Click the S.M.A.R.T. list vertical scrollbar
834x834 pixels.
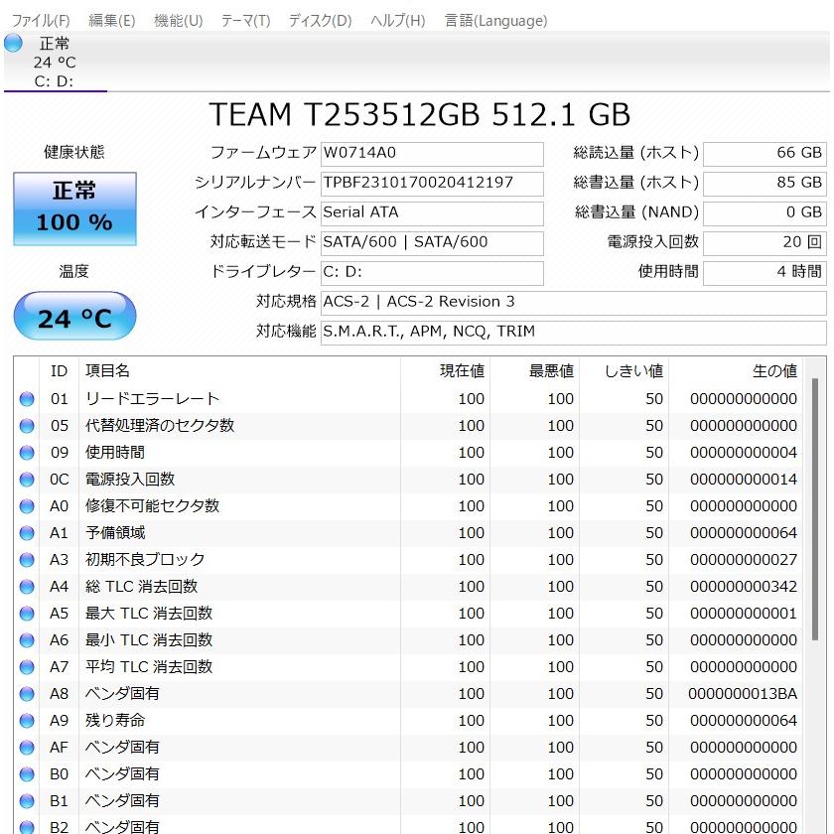814,509
